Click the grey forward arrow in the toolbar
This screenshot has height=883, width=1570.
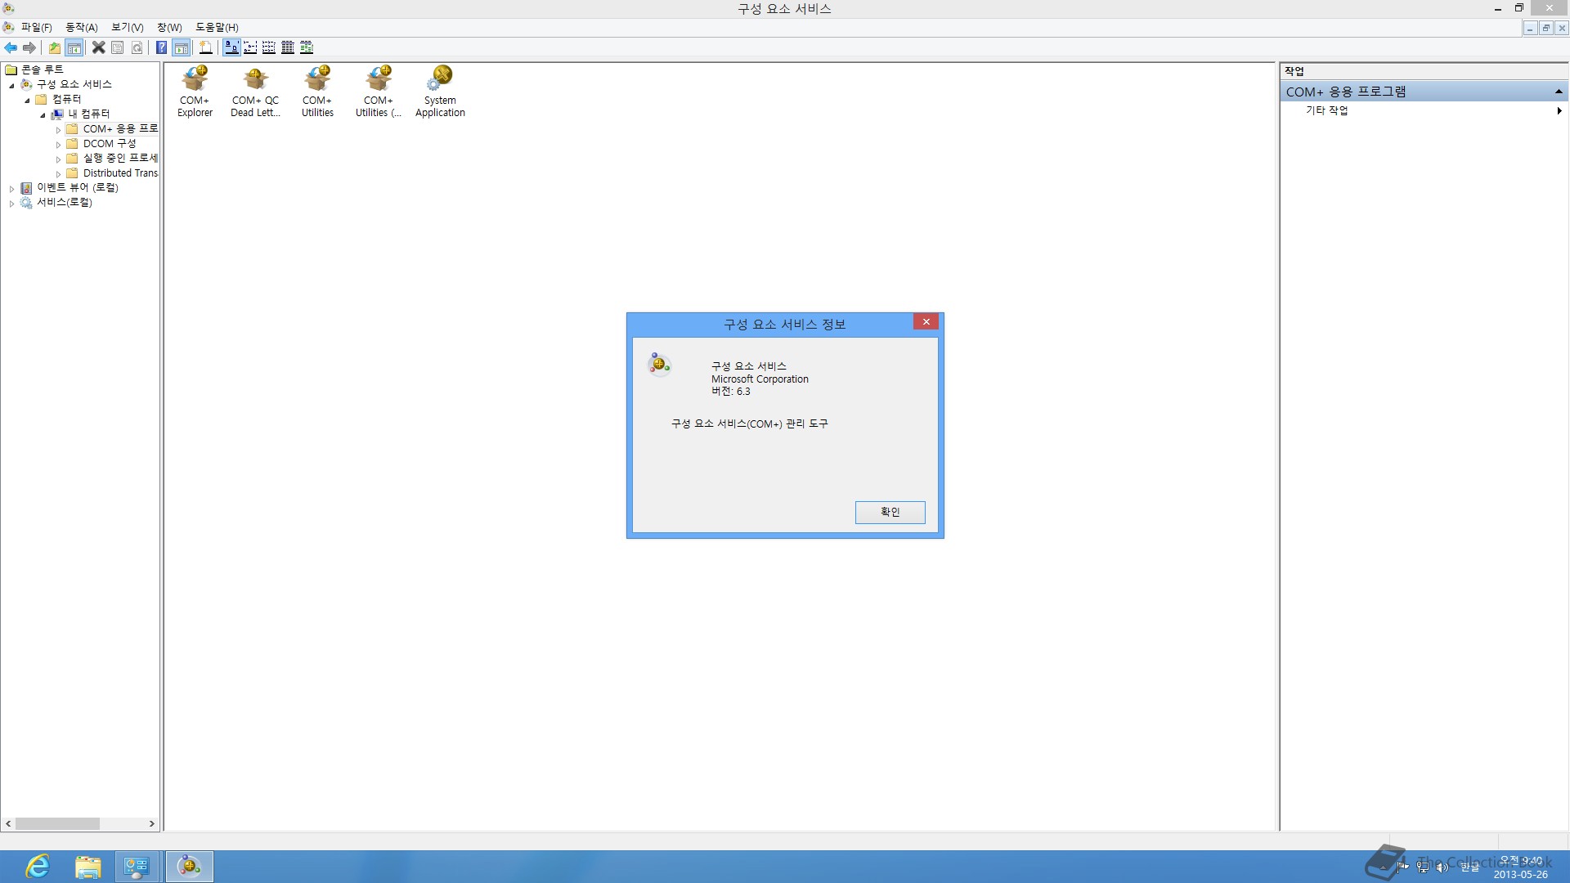29,47
